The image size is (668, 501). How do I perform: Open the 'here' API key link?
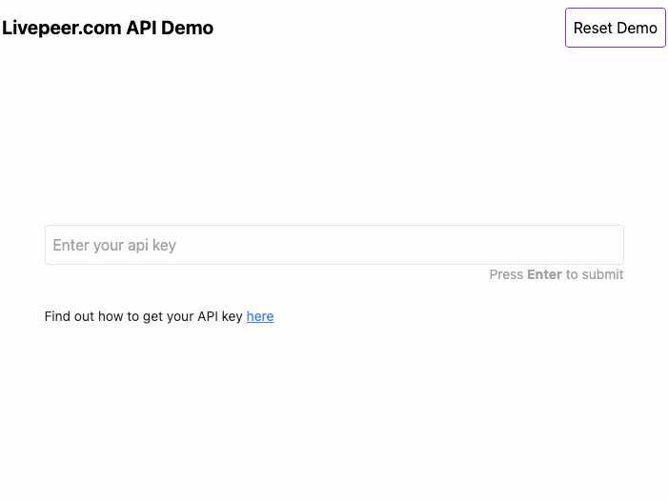pos(260,316)
